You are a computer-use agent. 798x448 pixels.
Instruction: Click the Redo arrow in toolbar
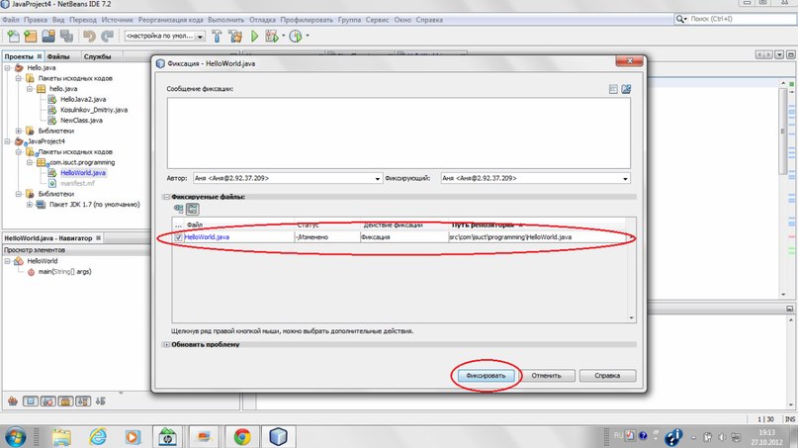coord(107,37)
